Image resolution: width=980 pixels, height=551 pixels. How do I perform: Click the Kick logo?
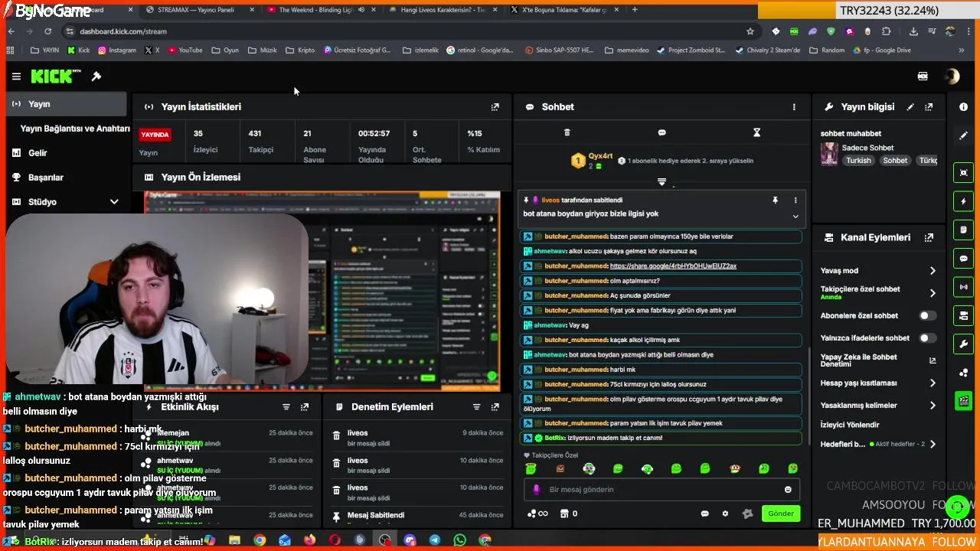[55, 77]
